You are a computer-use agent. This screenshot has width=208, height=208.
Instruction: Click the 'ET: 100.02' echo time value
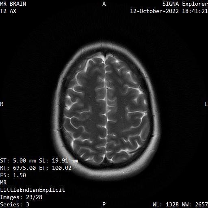point(55,168)
